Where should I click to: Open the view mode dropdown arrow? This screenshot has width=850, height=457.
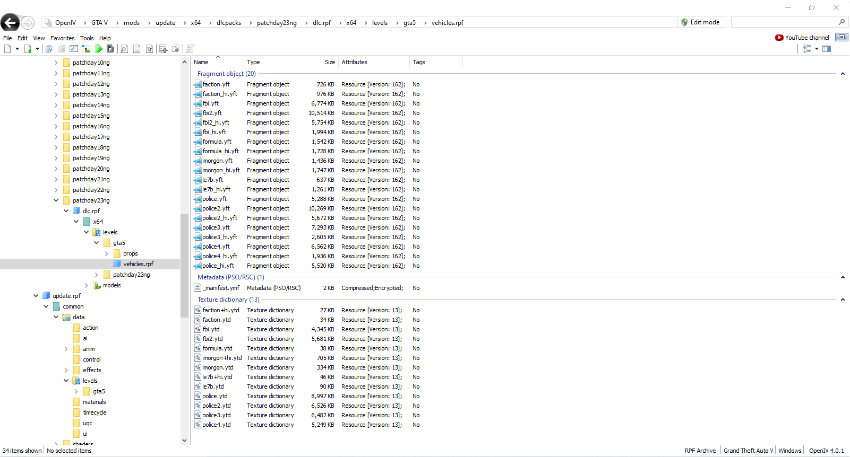point(817,49)
